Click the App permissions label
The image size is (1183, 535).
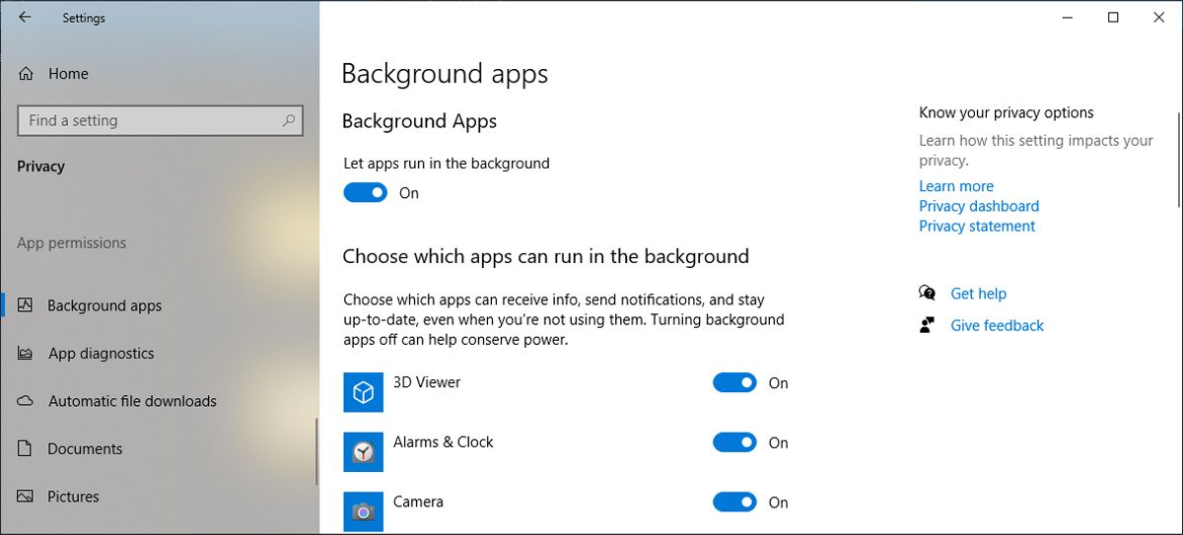(71, 243)
